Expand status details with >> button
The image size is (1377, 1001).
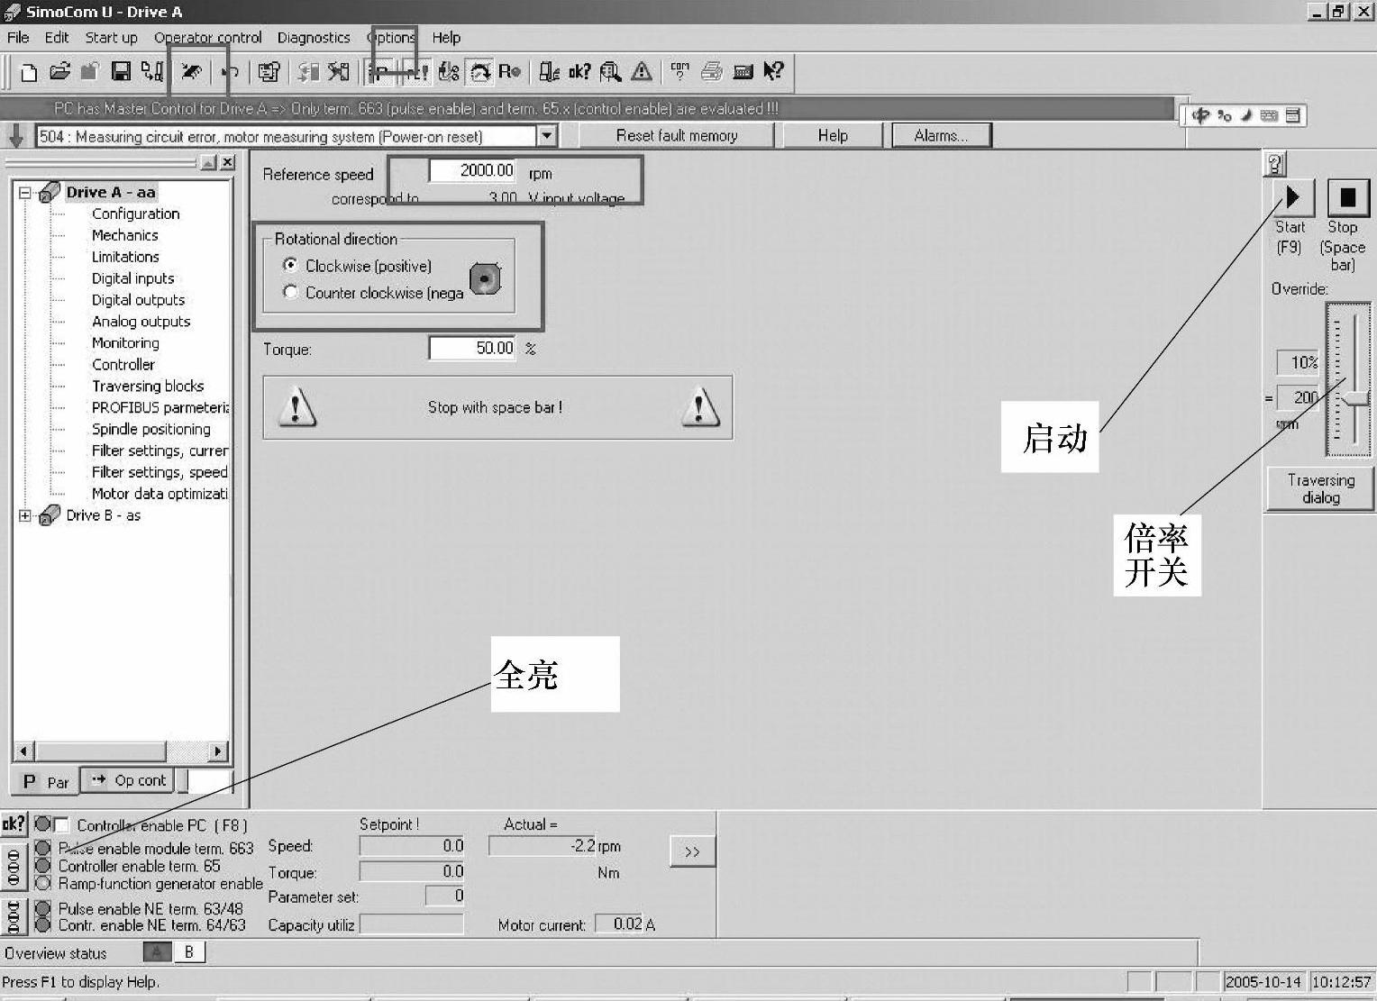pyautogui.click(x=692, y=851)
